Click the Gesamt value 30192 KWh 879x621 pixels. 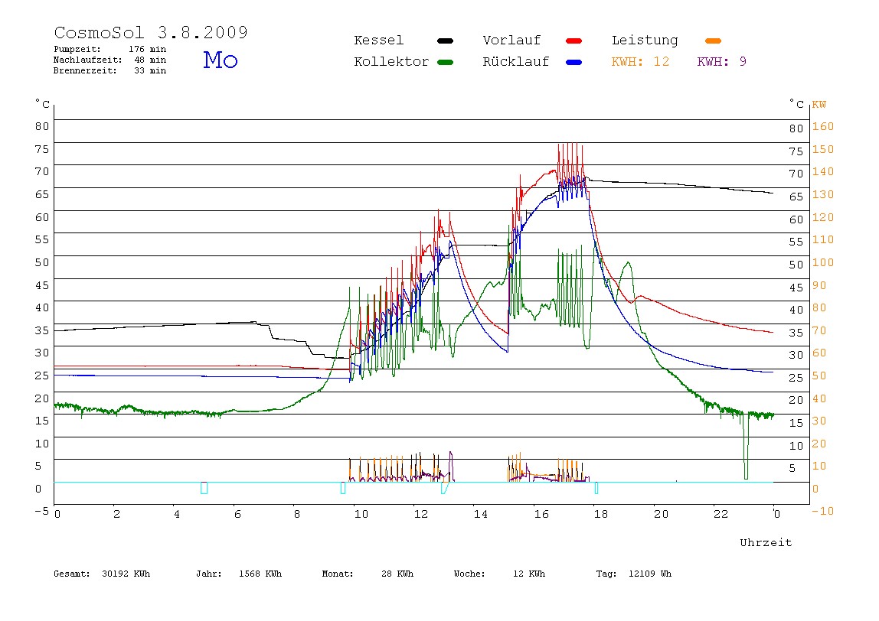126,574
